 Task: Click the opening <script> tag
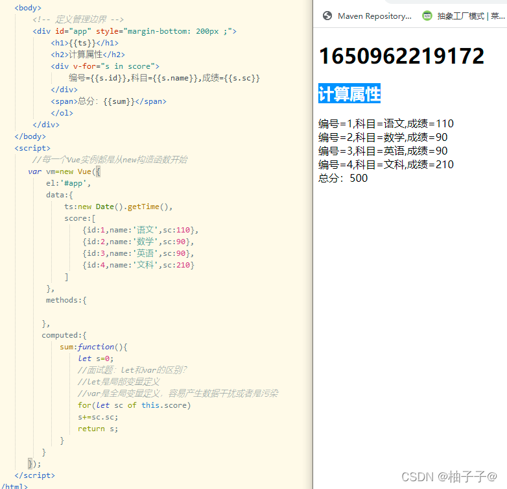pyautogui.click(x=32, y=148)
